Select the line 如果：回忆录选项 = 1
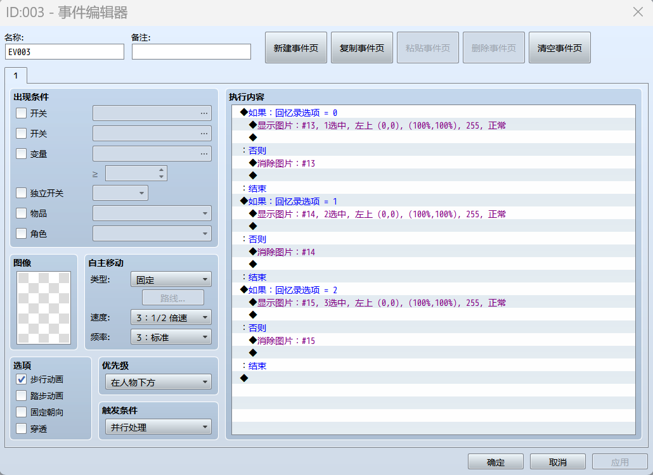Viewport: 653px width, 475px height. [434, 201]
